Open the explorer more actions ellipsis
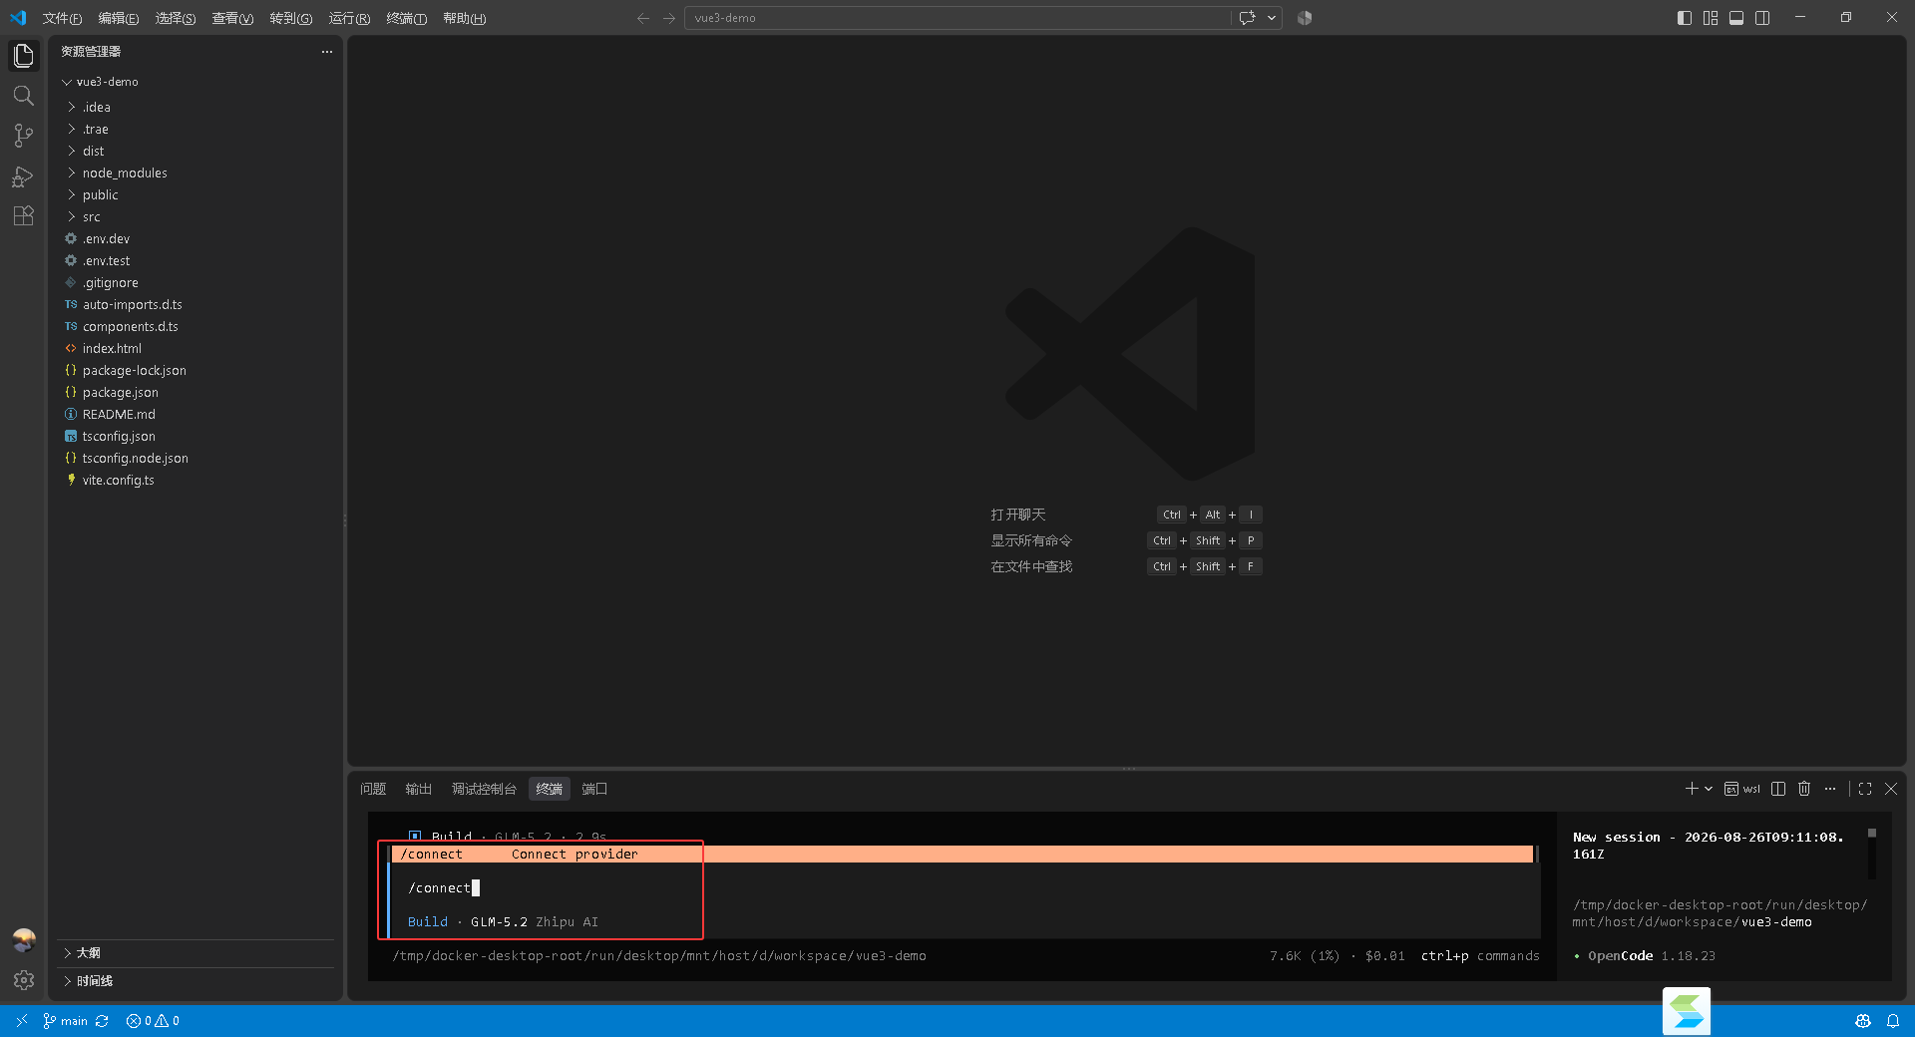The width and height of the screenshot is (1915, 1037). (x=327, y=52)
